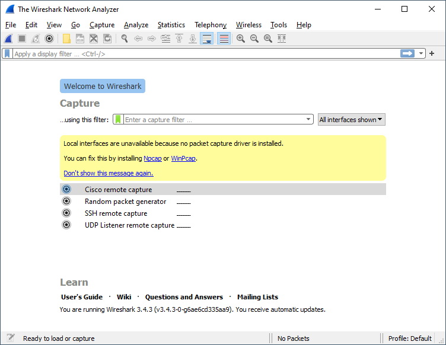Open the File menu
The width and height of the screenshot is (446, 345).
pyautogui.click(x=11, y=25)
